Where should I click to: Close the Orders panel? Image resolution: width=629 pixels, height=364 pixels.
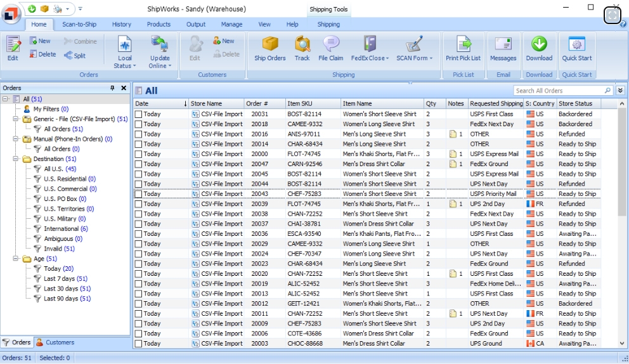[x=124, y=88]
